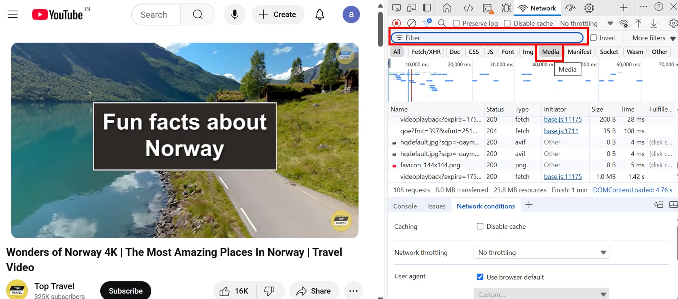Image resolution: width=678 pixels, height=299 pixels.
Task: Dislike the video with thumbs-down icon
Action: click(x=270, y=291)
